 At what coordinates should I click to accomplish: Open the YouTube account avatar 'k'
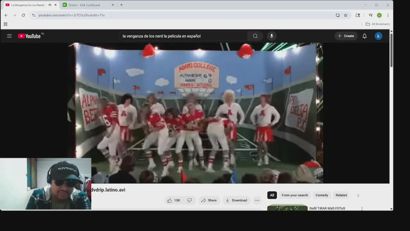(378, 36)
